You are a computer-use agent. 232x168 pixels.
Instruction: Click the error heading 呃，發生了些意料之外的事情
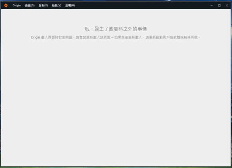(x=116, y=29)
